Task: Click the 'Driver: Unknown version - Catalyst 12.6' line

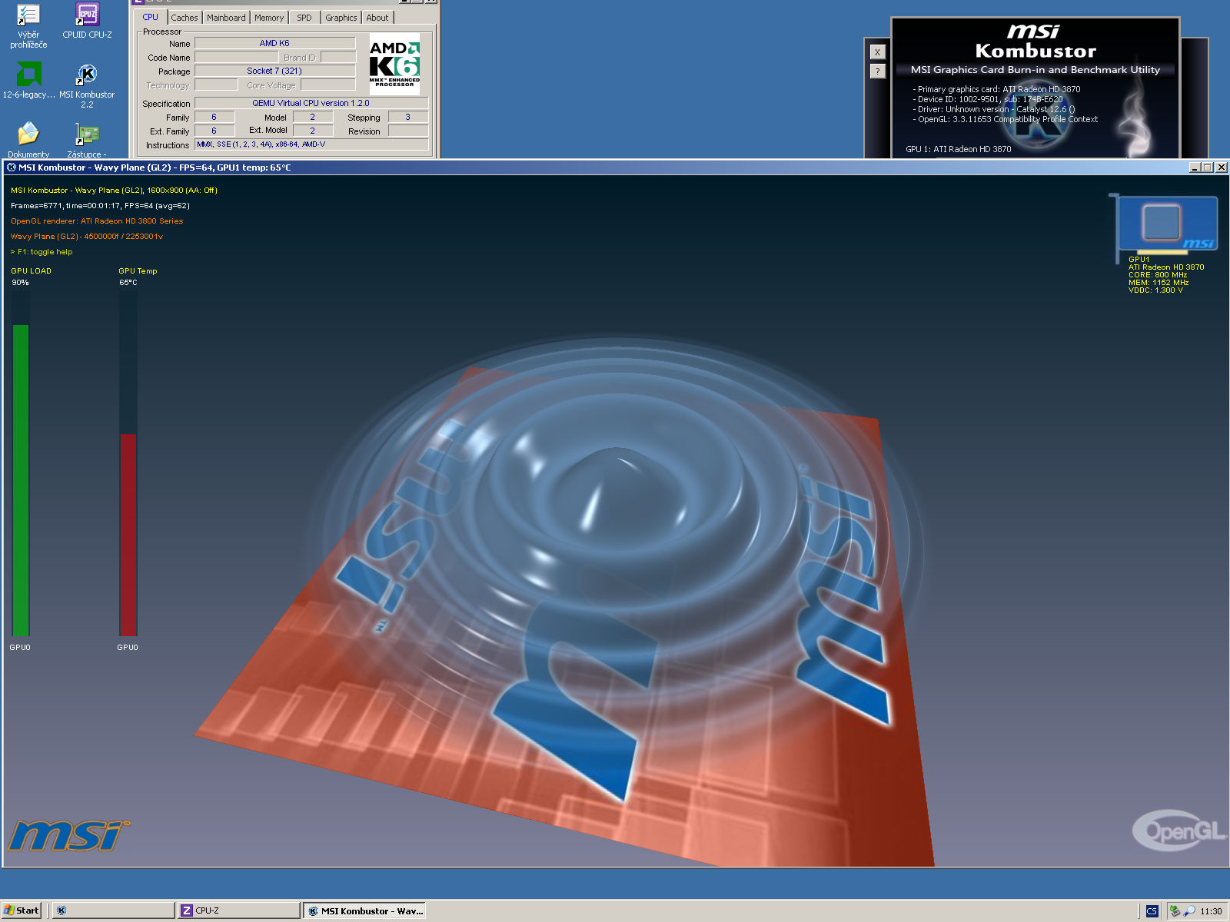Action: pyautogui.click(x=993, y=109)
